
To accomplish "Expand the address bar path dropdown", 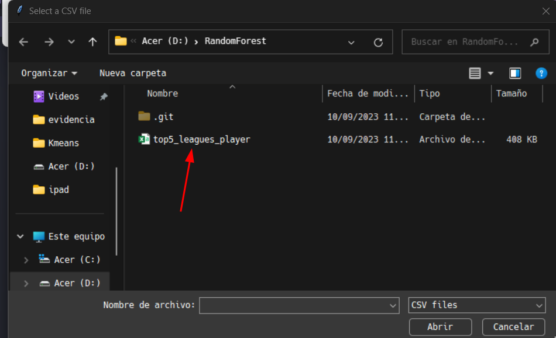I will pyautogui.click(x=351, y=42).
